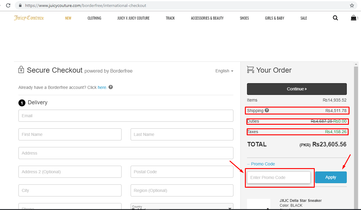Open the ACCESSORIES & BEAUTY menu

207,18
